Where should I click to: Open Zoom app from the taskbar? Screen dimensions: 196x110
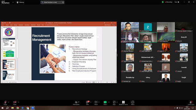coord(32,108)
